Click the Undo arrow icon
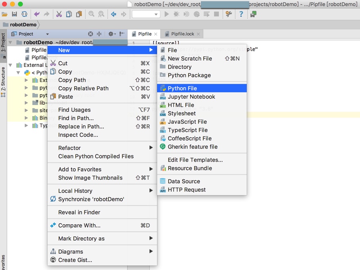Image resolution: width=360 pixels, height=270 pixels. coord(37,14)
